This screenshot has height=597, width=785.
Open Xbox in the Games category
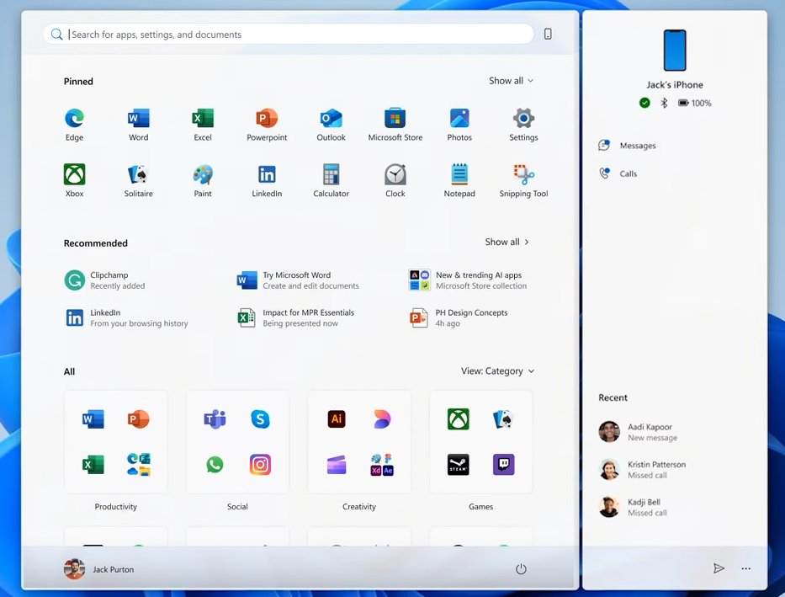[458, 418]
